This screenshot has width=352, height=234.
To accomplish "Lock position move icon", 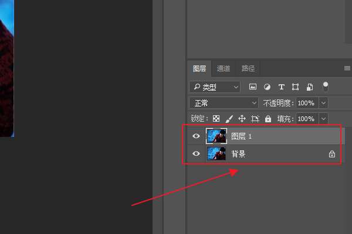I will pos(242,118).
